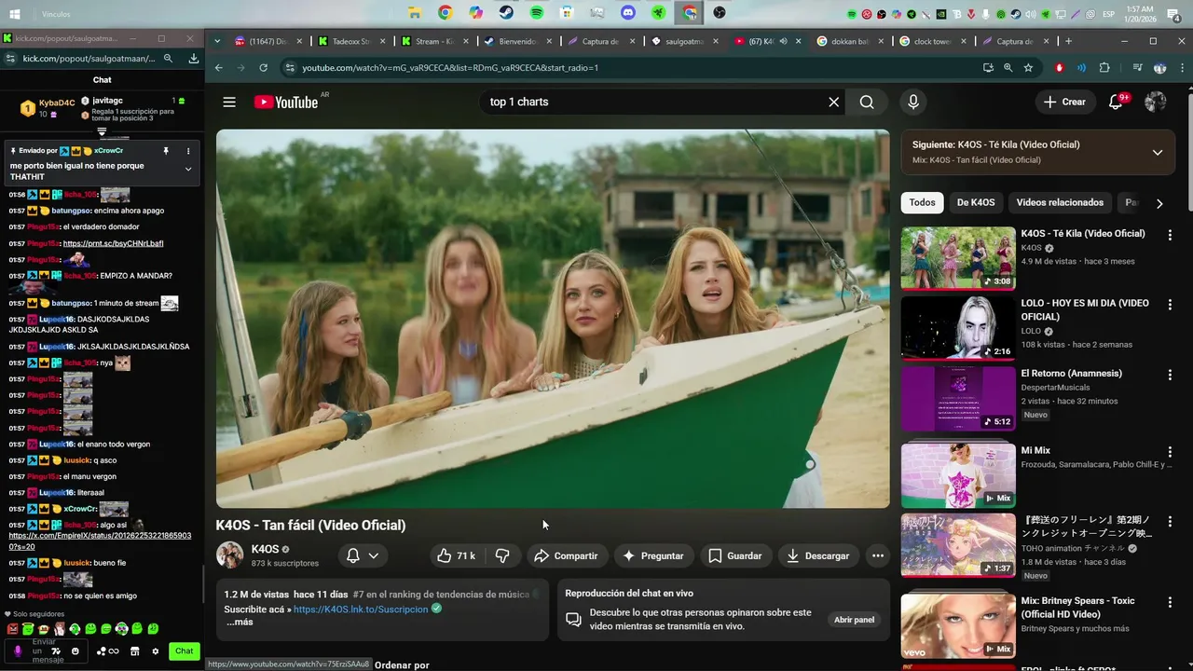Open K4OS - Té Kila video thumbnail
The height and width of the screenshot is (671, 1193).
click(958, 258)
